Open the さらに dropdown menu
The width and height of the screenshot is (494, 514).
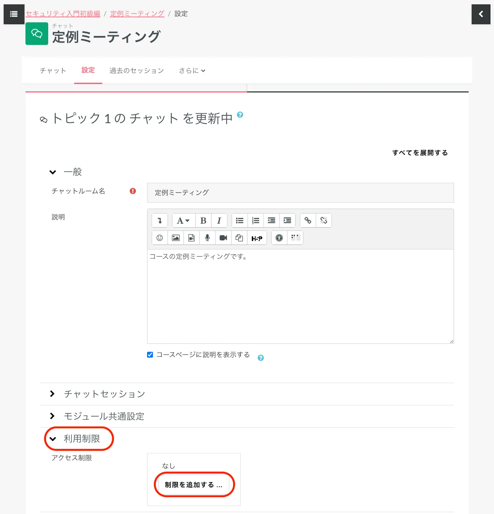coord(192,71)
